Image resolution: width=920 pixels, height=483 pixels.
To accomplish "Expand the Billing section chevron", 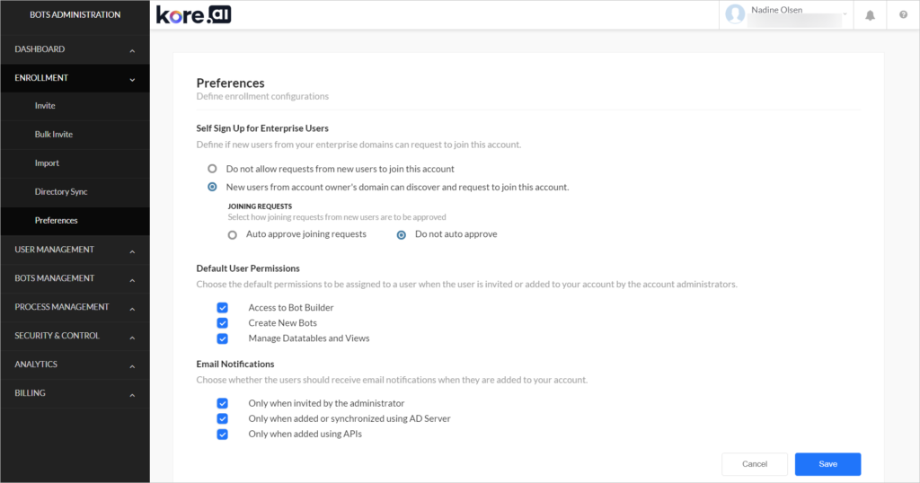I will point(132,395).
